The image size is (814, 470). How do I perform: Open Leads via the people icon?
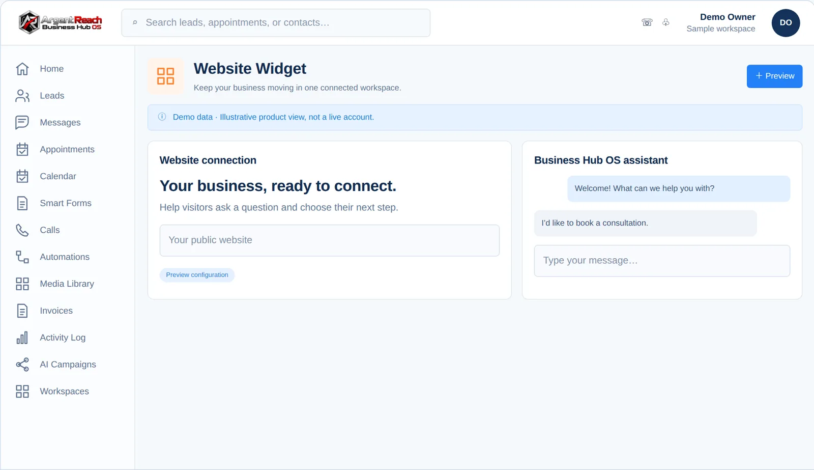click(x=22, y=96)
